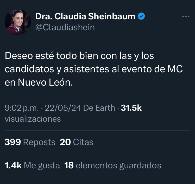Open the 20 Citas quotes list
Image resolution: width=195 pixels, height=184 pixels.
click(x=77, y=142)
